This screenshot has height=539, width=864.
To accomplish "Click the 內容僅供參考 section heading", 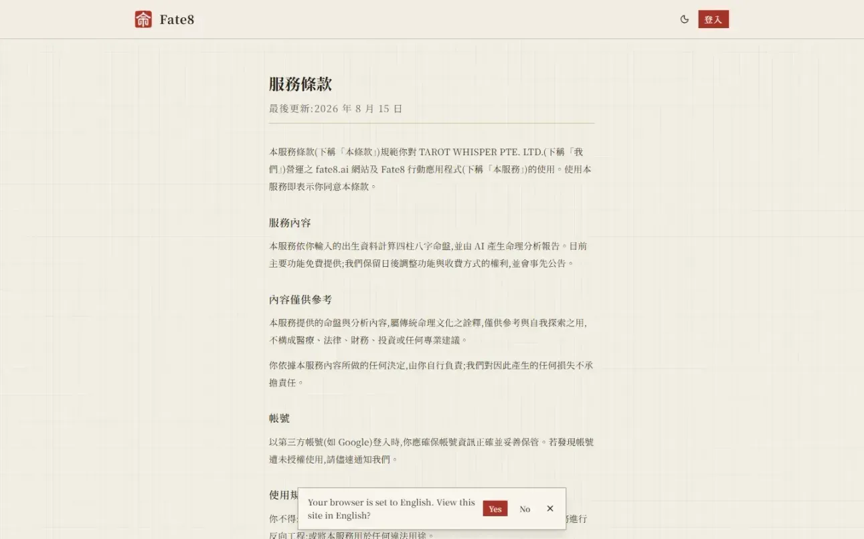I will (300, 300).
